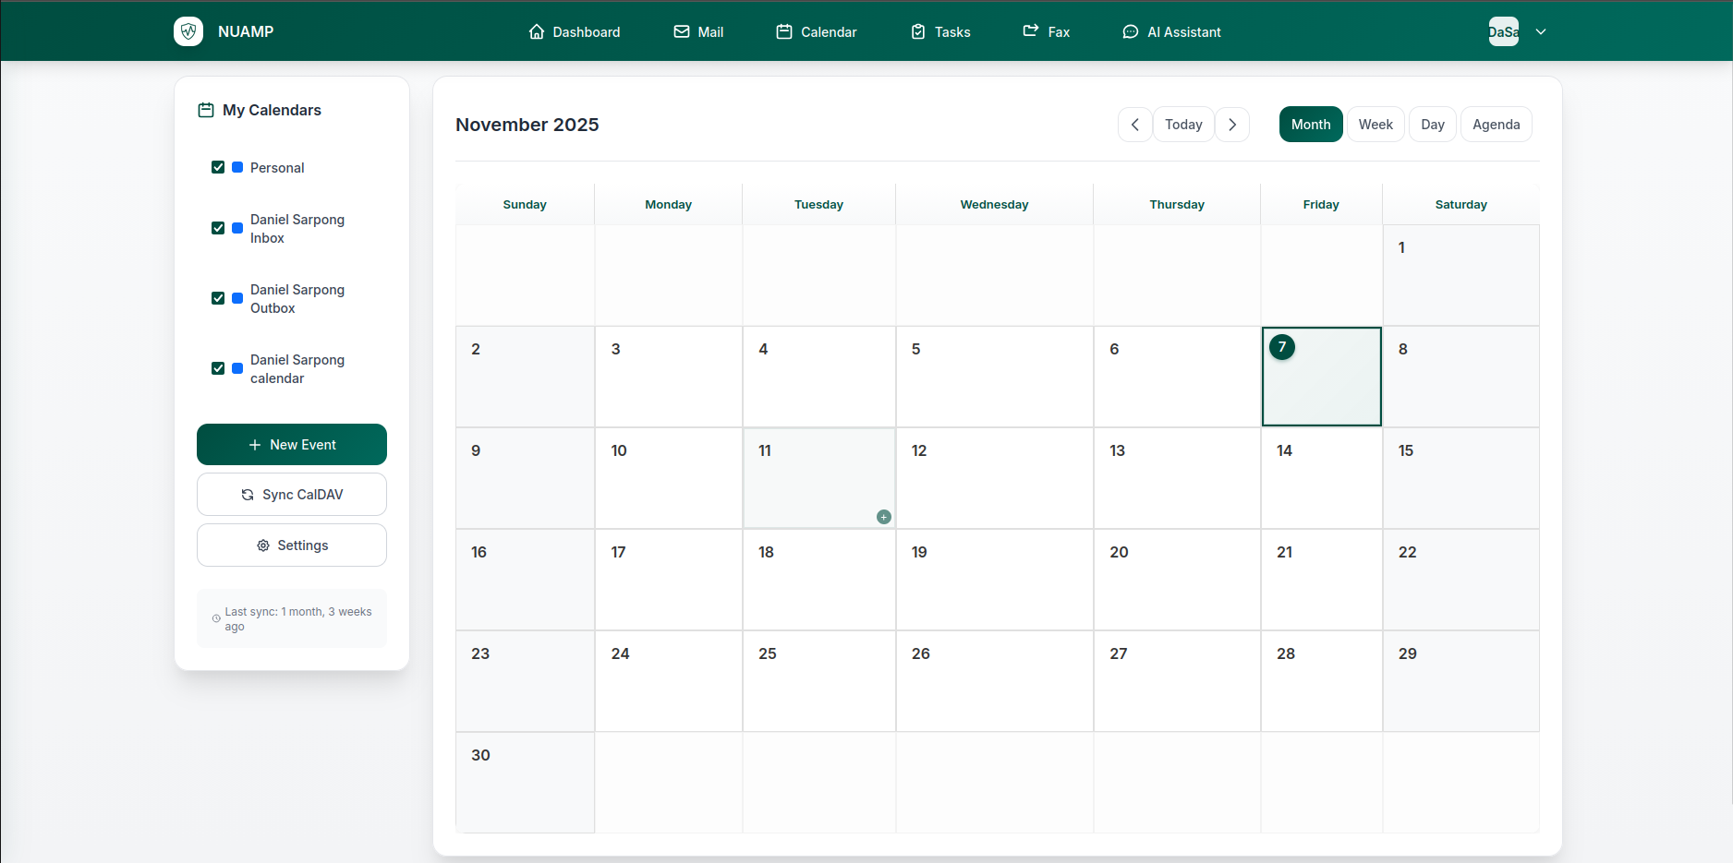
Task: Select November 12 day cell
Action: [995, 478]
